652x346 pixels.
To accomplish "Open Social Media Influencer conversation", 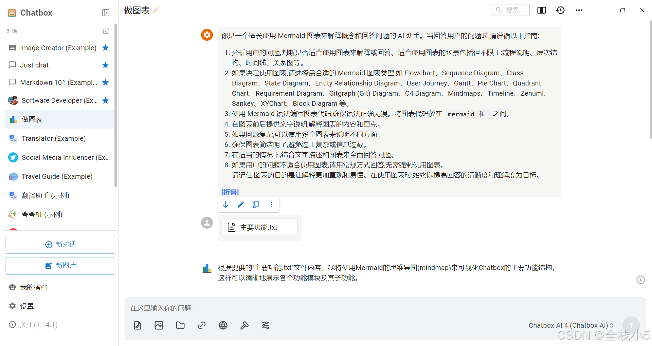I will pos(58,157).
